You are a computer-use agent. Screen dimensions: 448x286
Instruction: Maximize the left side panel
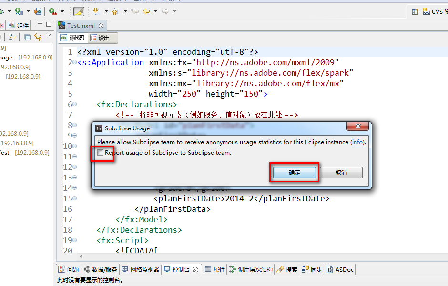[49, 24]
